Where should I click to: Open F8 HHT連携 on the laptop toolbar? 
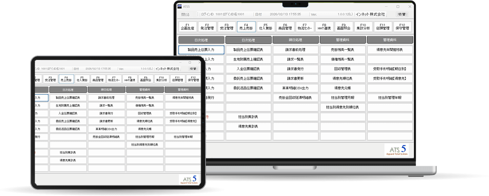[324, 27]
